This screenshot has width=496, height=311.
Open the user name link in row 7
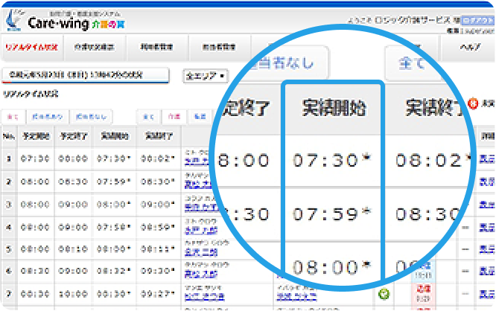[204, 297]
